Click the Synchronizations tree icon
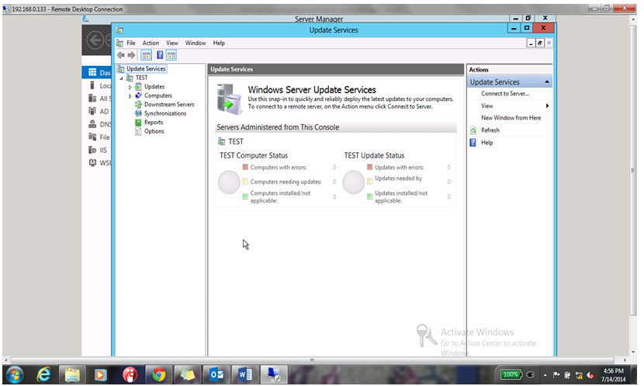Image resolution: width=644 pixels, height=386 pixels. click(138, 113)
